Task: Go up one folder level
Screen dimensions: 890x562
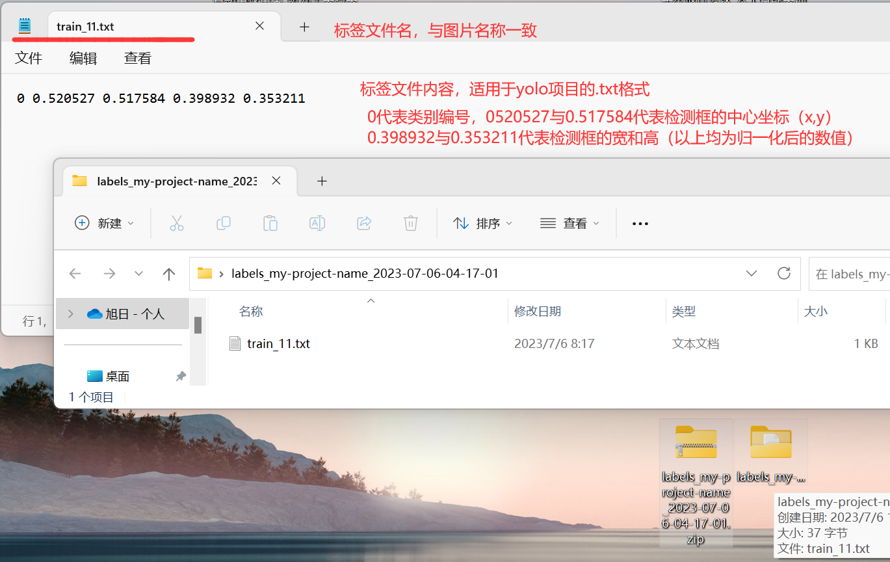Action: [x=169, y=274]
